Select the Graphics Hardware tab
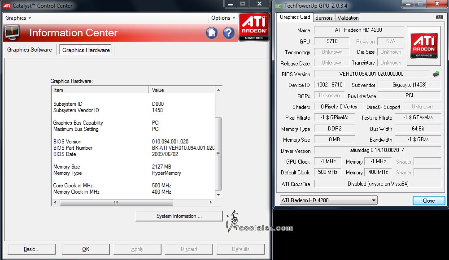Image resolution: width=449 pixels, height=260 pixels. pyautogui.click(x=86, y=50)
